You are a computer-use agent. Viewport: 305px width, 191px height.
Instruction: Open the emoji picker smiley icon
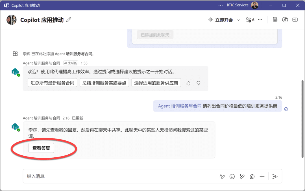tap(232, 177)
